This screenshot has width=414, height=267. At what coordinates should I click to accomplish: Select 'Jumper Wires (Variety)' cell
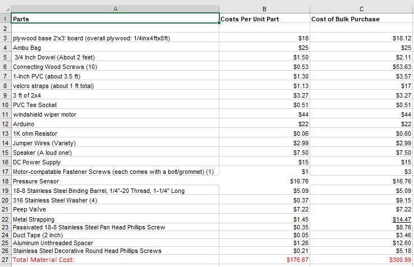click(115, 142)
